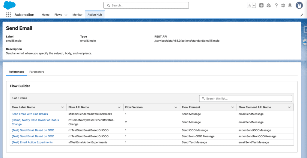Screen dimensions: 307x158
Task: Click the user profile avatar
Action: click(299, 5)
